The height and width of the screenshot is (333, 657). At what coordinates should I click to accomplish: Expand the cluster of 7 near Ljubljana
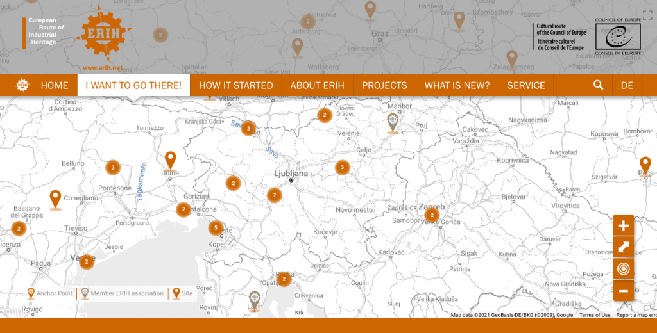[x=275, y=195]
